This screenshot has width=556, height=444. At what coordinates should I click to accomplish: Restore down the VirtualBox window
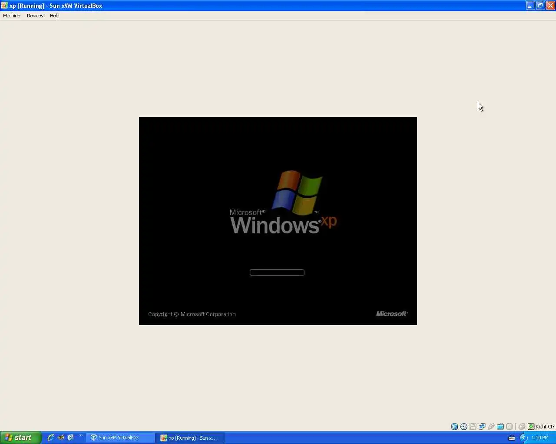point(540,6)
